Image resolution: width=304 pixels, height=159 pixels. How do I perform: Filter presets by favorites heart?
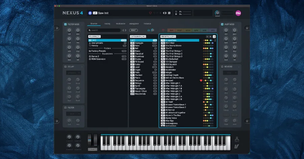click(163, 30)
